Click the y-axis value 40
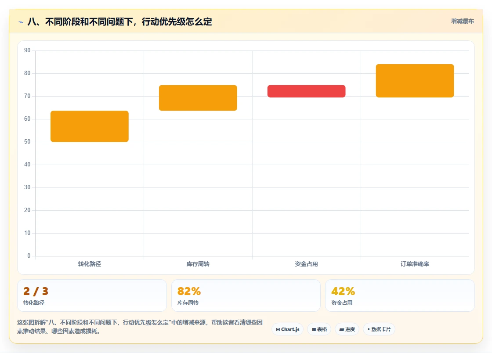The image size is (492, 353). [27, 165]
